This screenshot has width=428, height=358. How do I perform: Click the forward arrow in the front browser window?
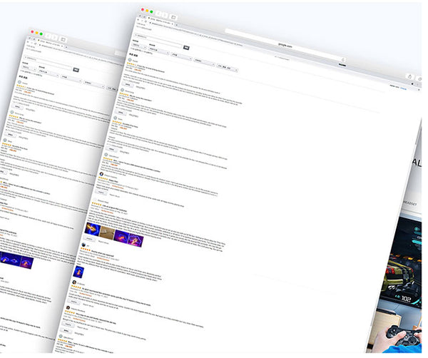point(165,15)
